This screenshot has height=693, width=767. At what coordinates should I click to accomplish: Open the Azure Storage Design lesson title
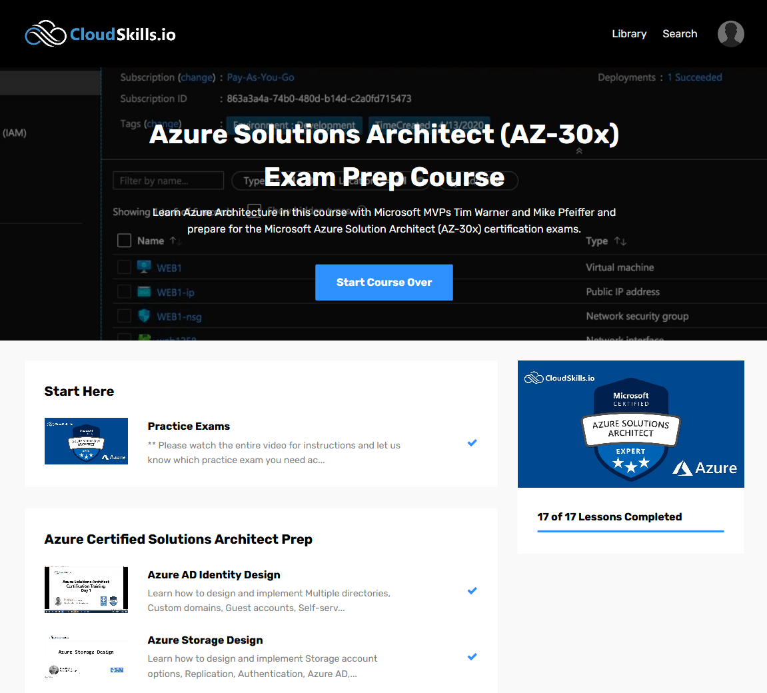click(x=205, y=640)
